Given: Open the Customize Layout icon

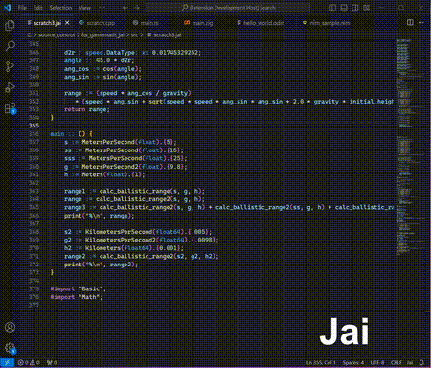Looking at the screenshot, I should point(366,8).
